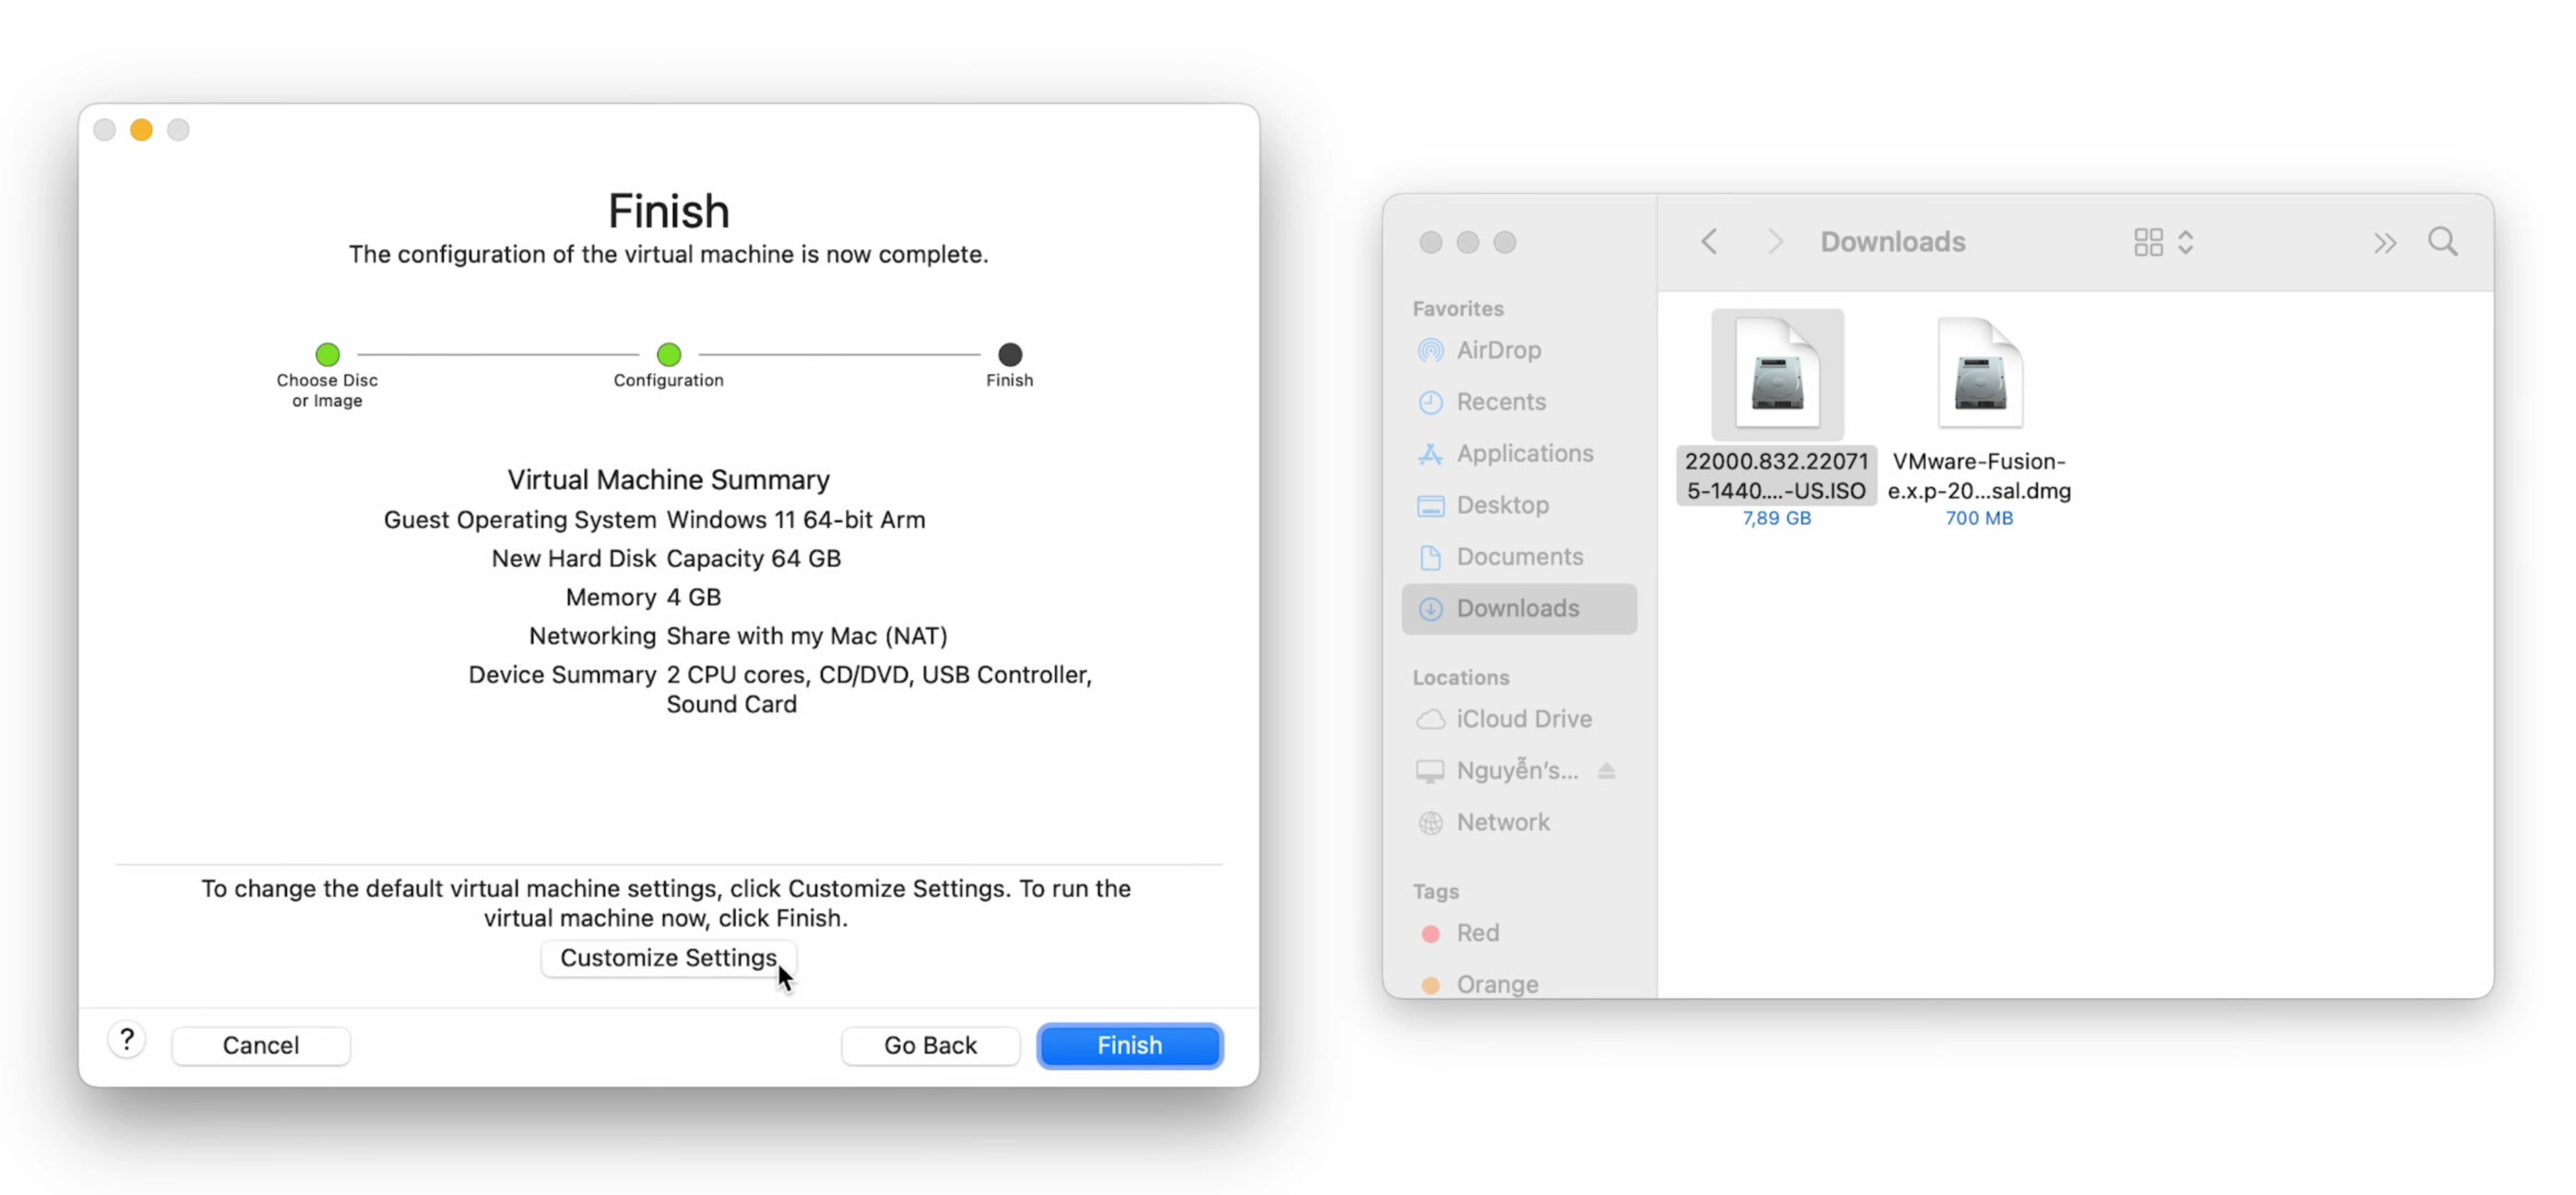The image size is (2576, 1195).
Task: Click the forward navigation arrow in Finder
Action: 1771,242
